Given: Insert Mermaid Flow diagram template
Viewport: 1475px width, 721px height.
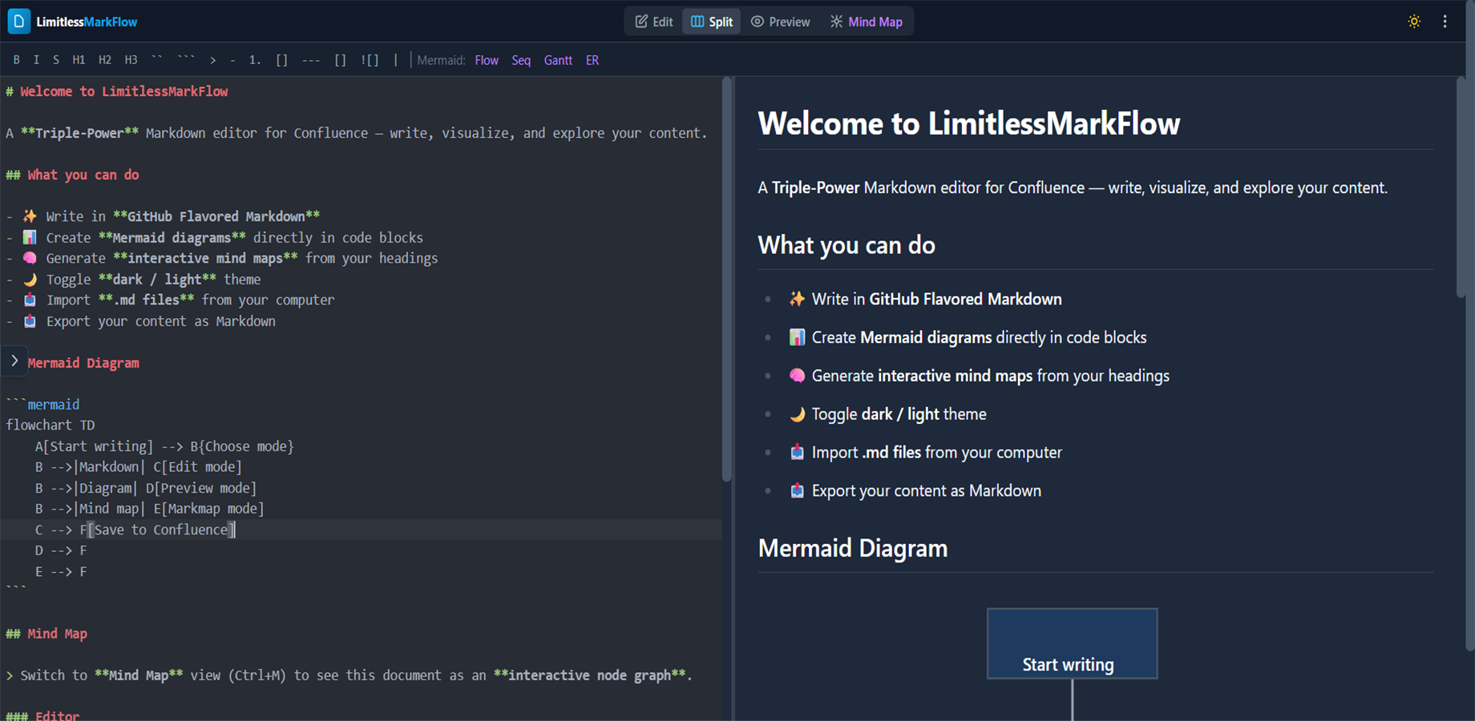Looking at the screenshot, I should tap(486, 60).
